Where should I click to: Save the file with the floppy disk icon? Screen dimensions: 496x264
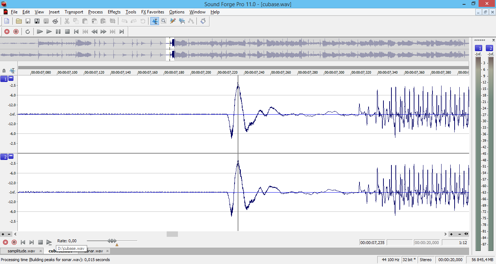click(28, 21)
